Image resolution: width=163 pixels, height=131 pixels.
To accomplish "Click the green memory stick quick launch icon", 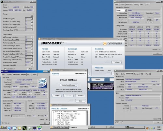I will click(24, 128).
